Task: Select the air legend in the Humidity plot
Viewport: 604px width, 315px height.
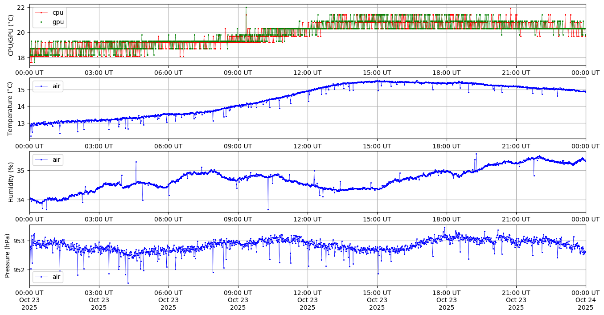Action: pos(48,160)
